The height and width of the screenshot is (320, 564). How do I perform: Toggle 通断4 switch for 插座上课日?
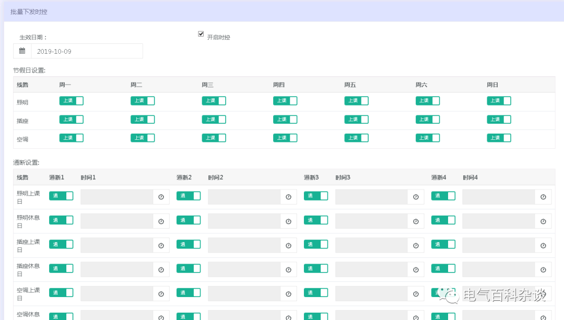[443, 244]
